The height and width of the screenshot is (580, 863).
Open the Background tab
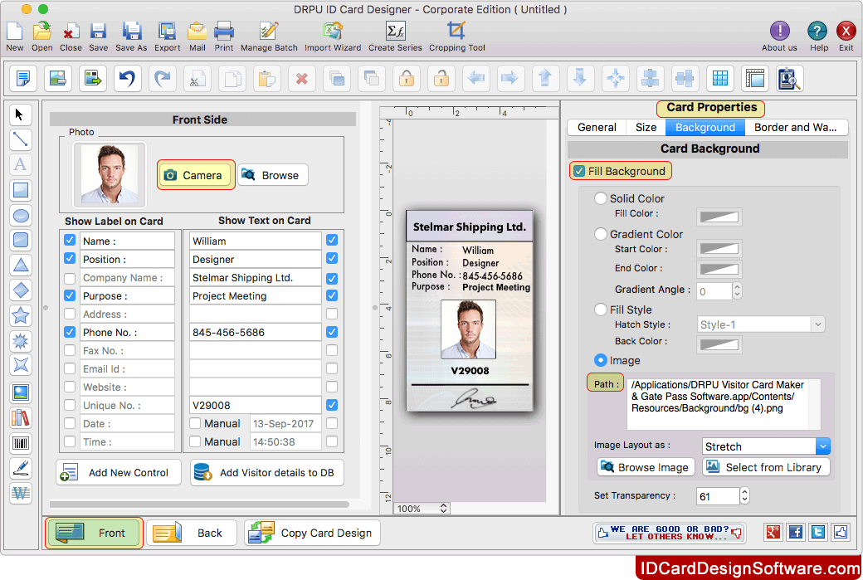pyautogui.click(x=705, y=127)
